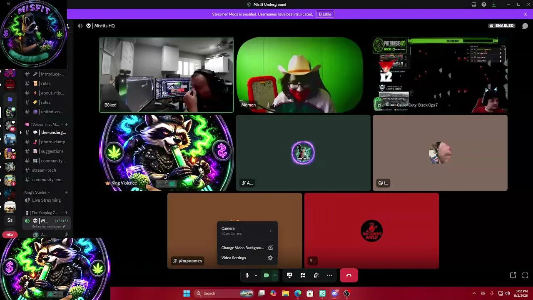The width and height of the screenshot is (533, 300).
Task: Pop out the call window
Action: [513, 275]
